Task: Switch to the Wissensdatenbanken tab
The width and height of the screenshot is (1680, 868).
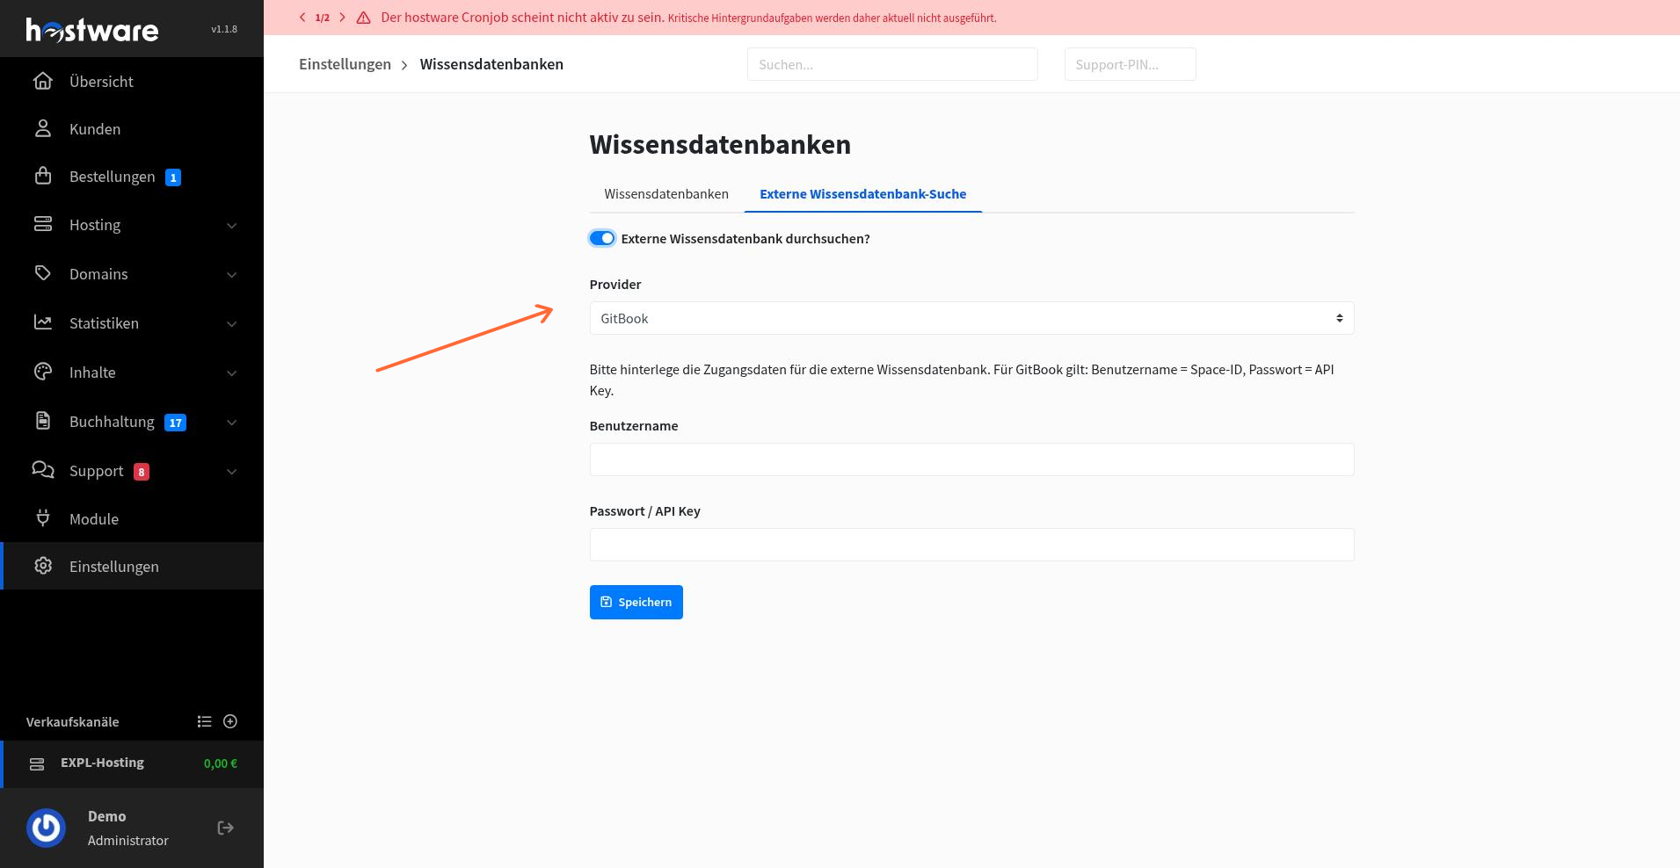Action: [666, 193]
